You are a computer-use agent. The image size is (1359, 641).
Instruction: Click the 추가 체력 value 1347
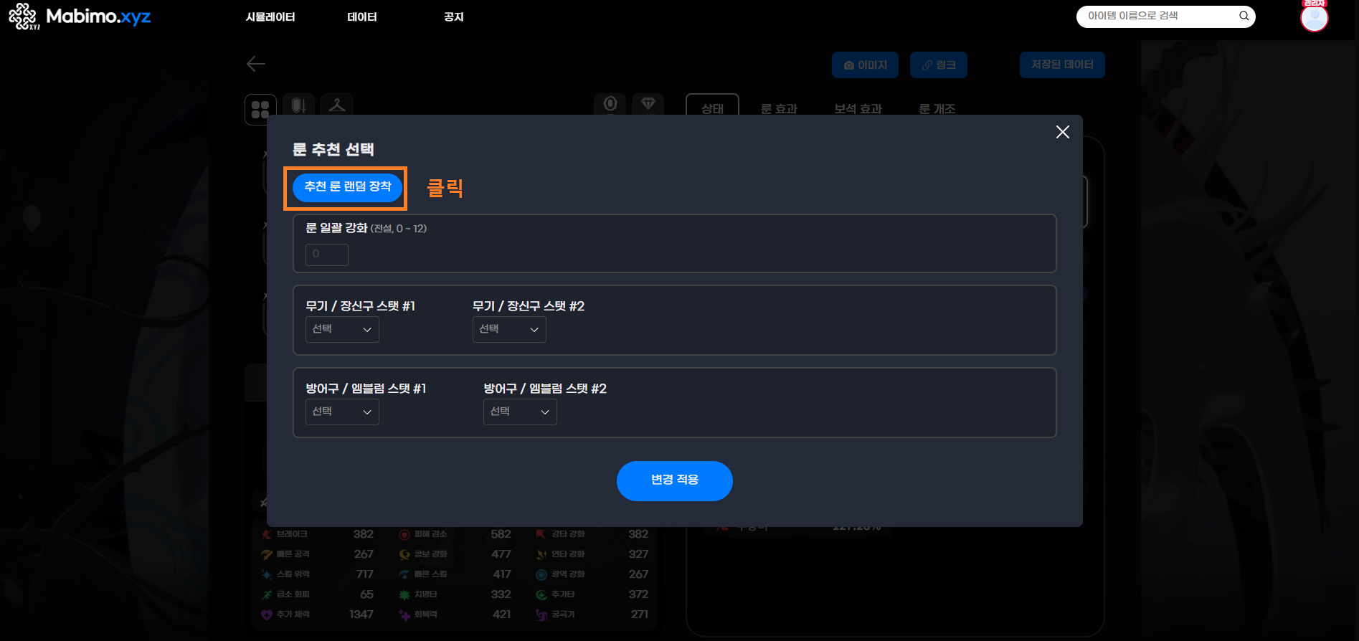(x=361, y=614)
